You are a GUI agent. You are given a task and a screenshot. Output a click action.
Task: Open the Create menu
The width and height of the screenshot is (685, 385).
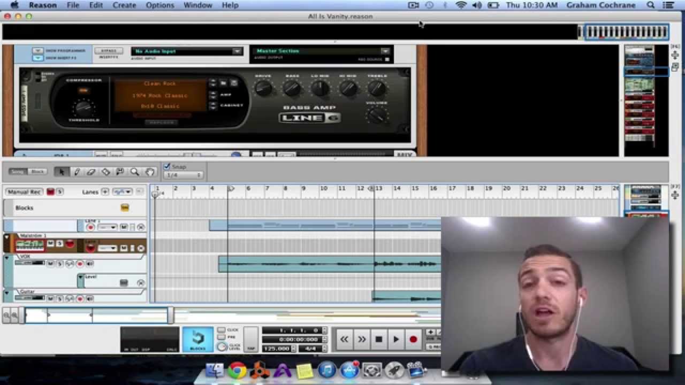click(x=124, y=5)
